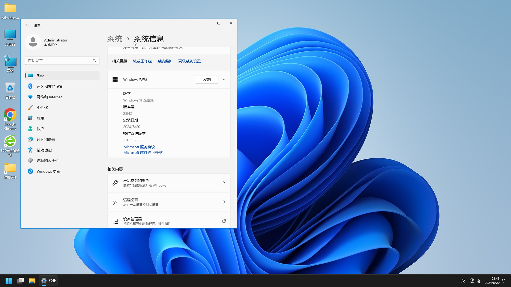Select the 常用软件 folder shortcut
511x287 pixels.
(x=10, y=171)
